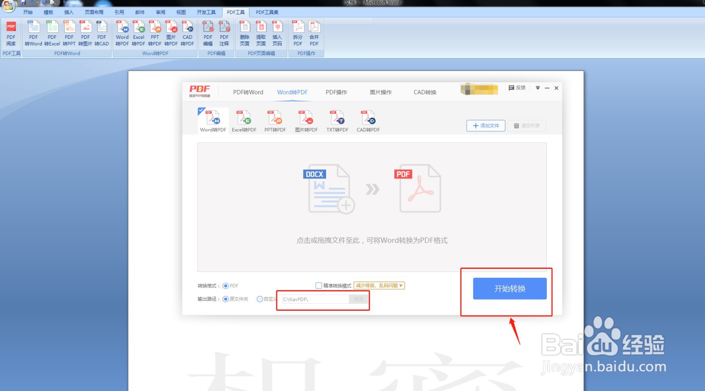Click CAD转PDF icon in Word ribbon

pyautogui.click(x=187, y=34)
